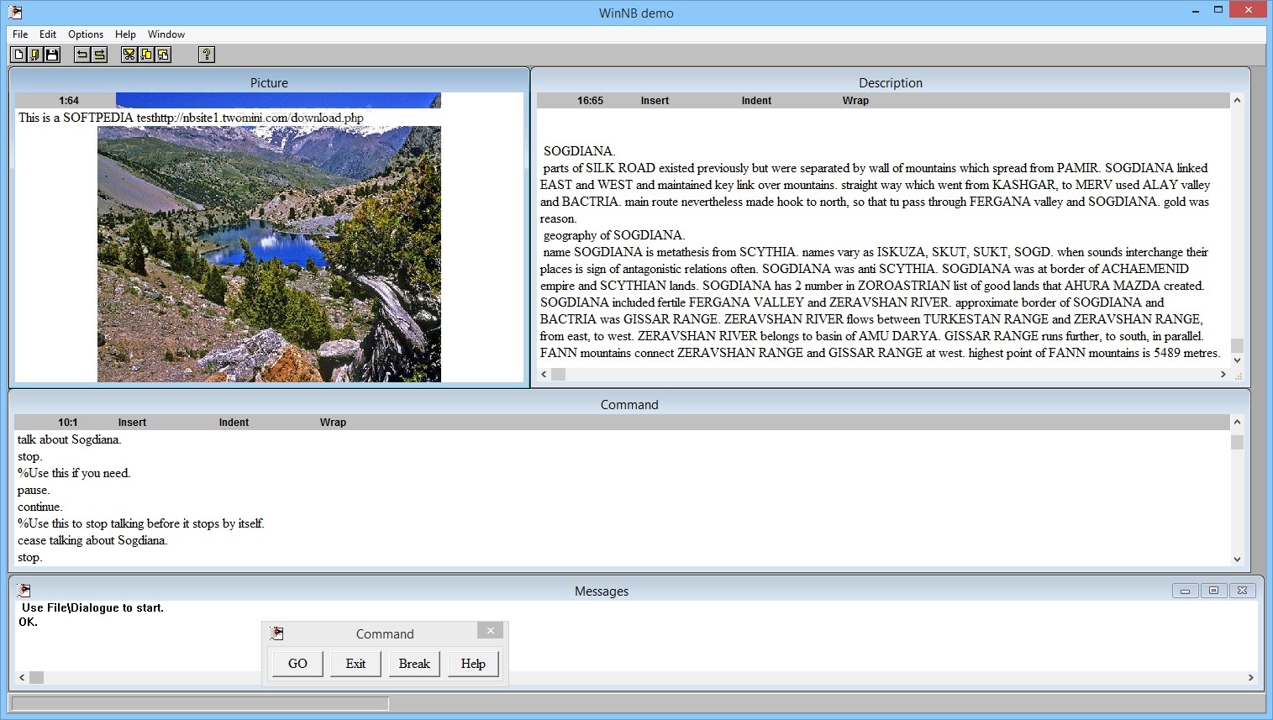The height and width of the screenshot is (720, 1273).
Task: Toggle Insert mode in Command pane
Action: (132, 423)
